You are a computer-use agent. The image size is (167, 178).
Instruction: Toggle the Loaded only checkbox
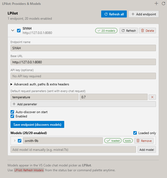[x=135, y=133]
